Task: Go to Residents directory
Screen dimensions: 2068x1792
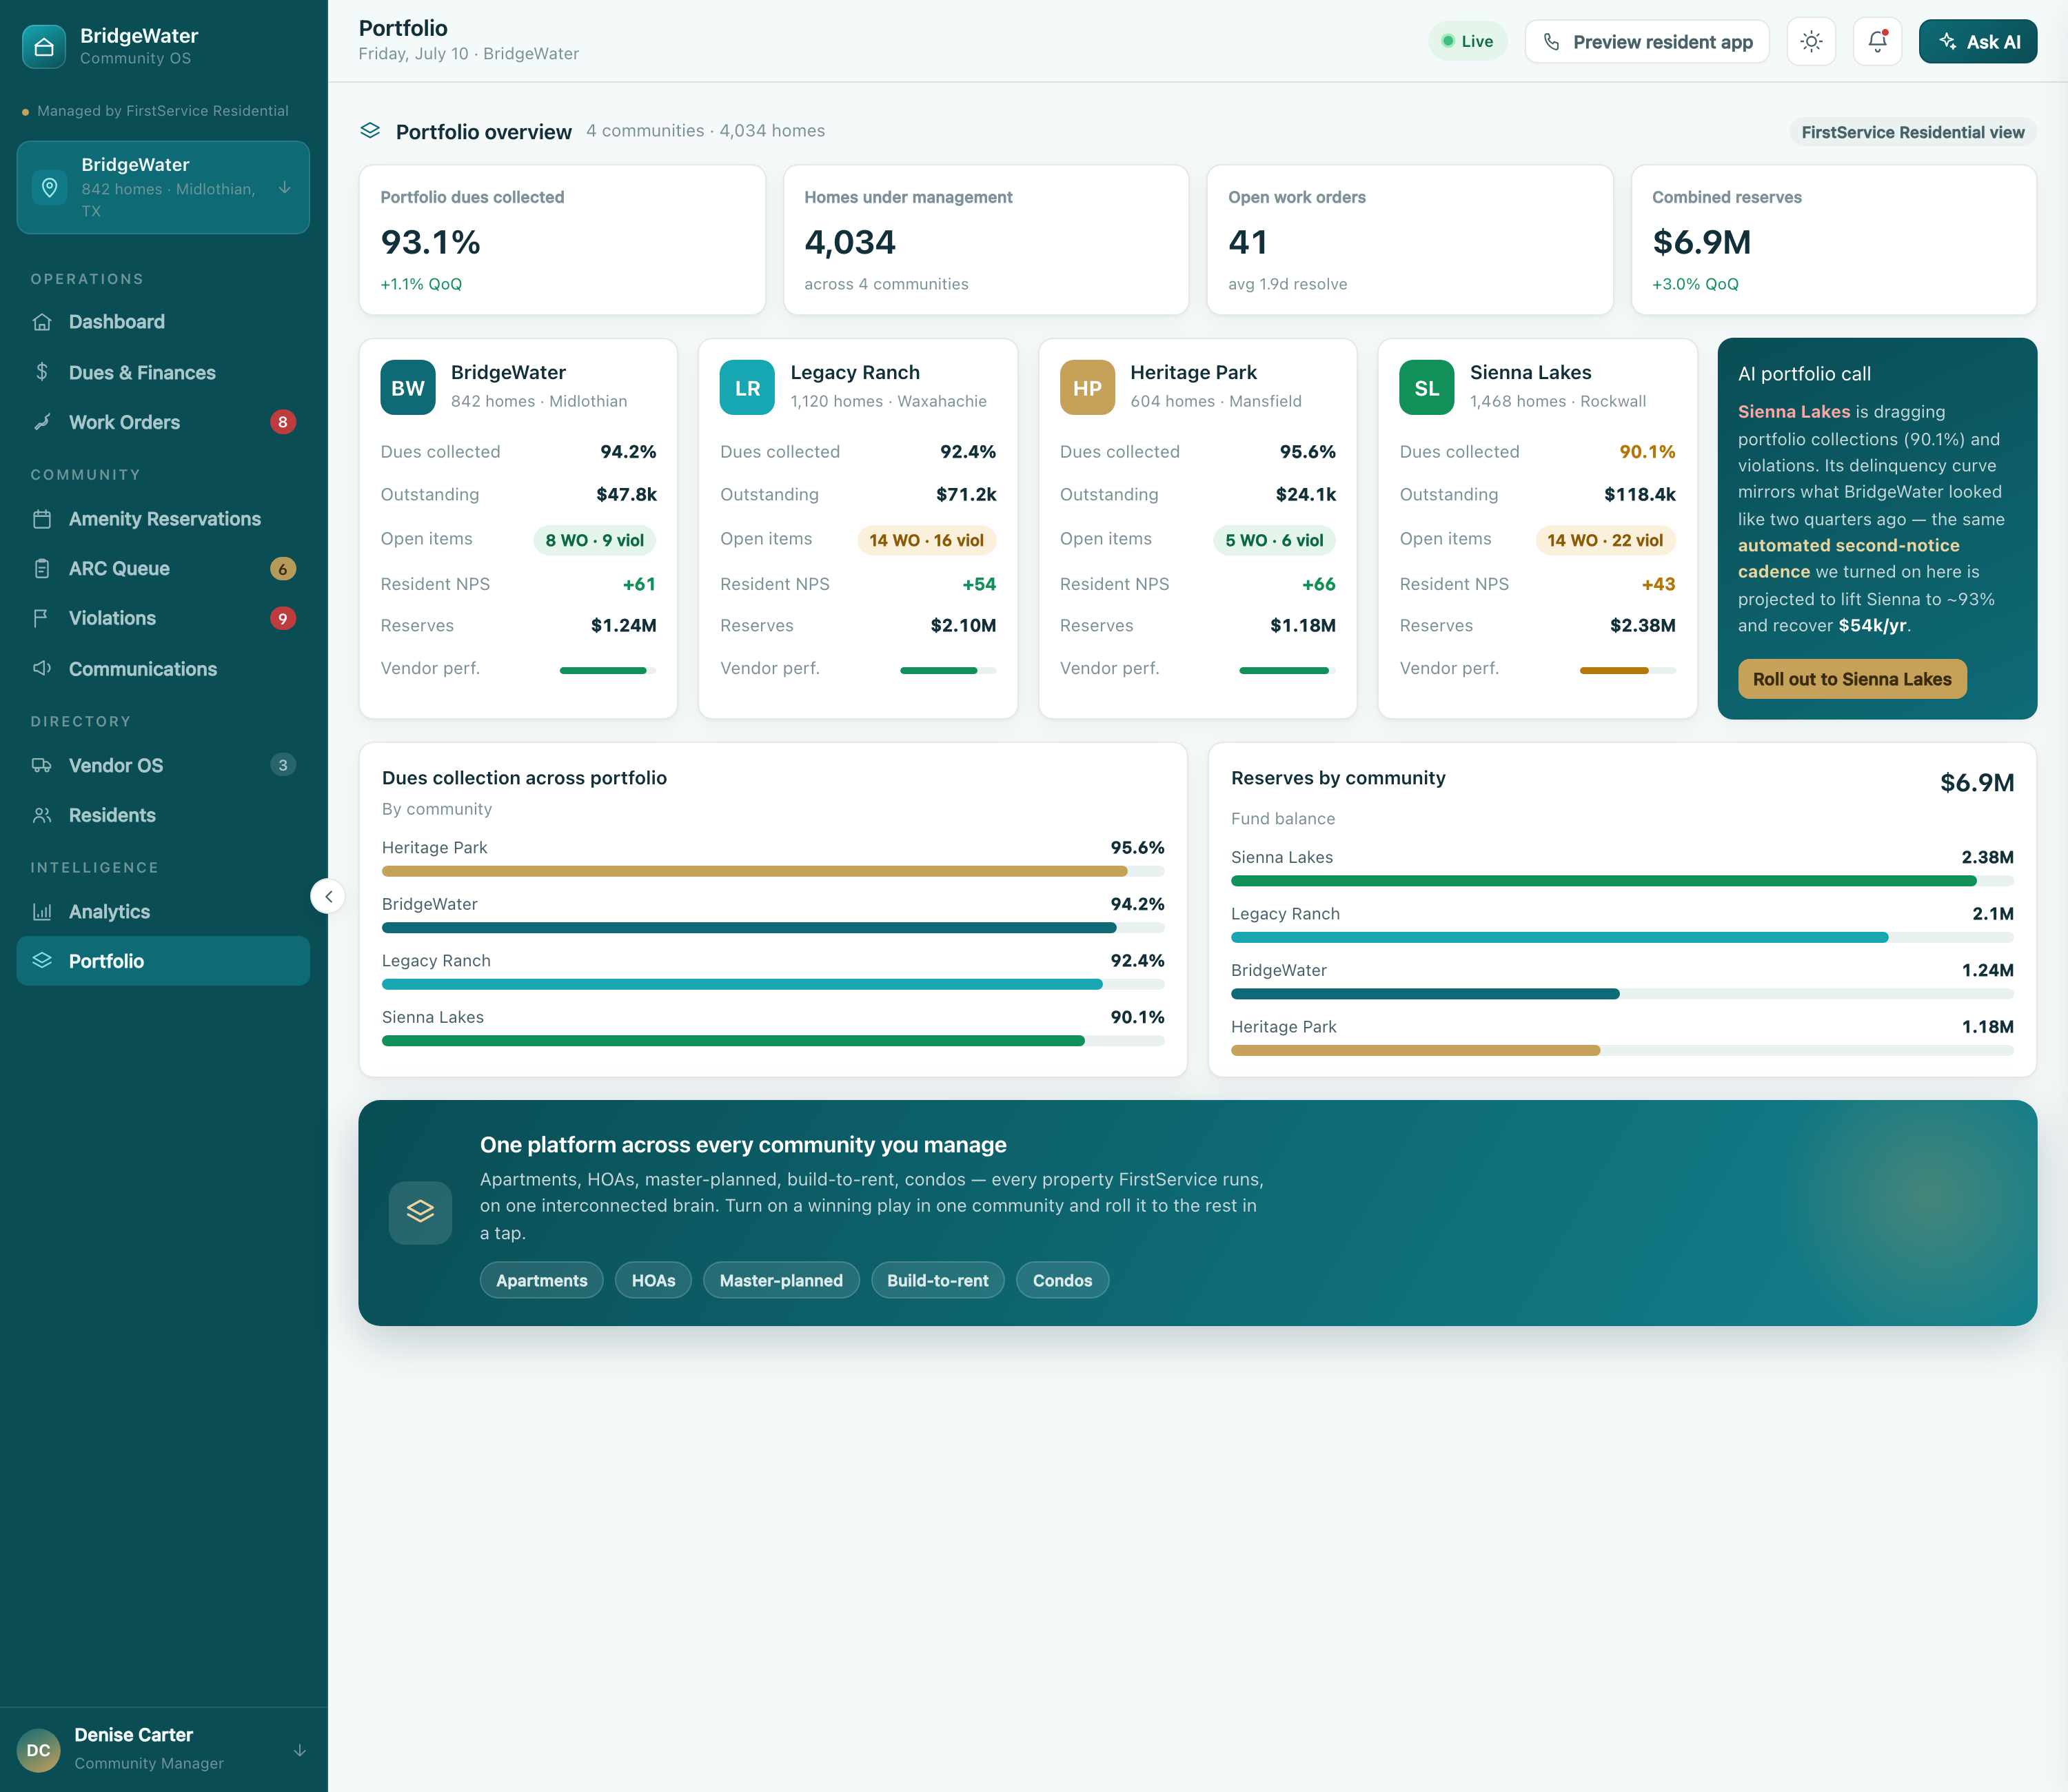Action: coord(163,815)
